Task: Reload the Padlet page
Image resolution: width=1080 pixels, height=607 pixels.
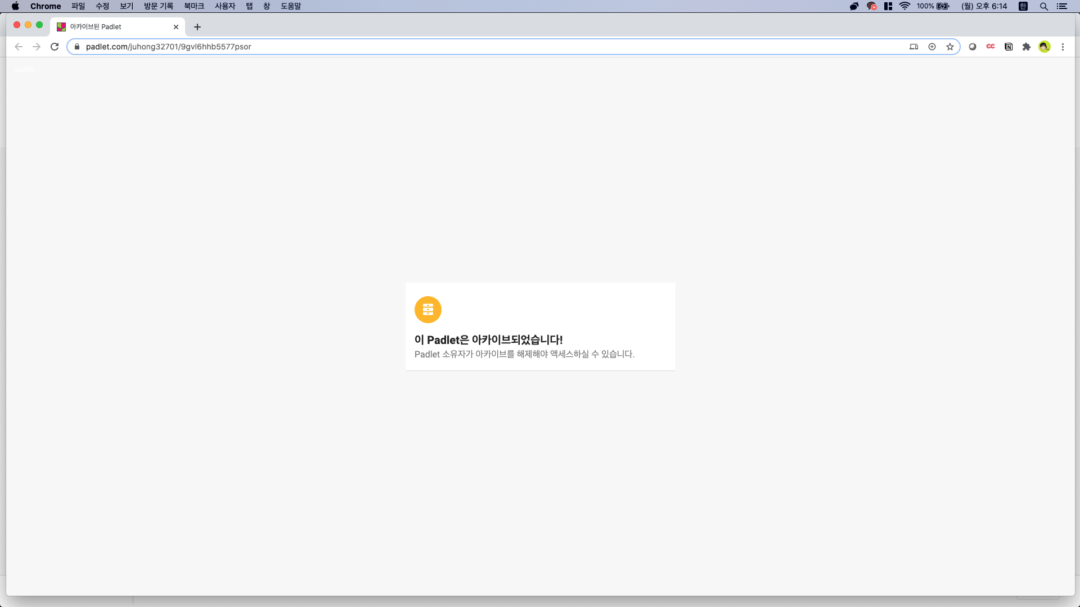Action: 55,47
